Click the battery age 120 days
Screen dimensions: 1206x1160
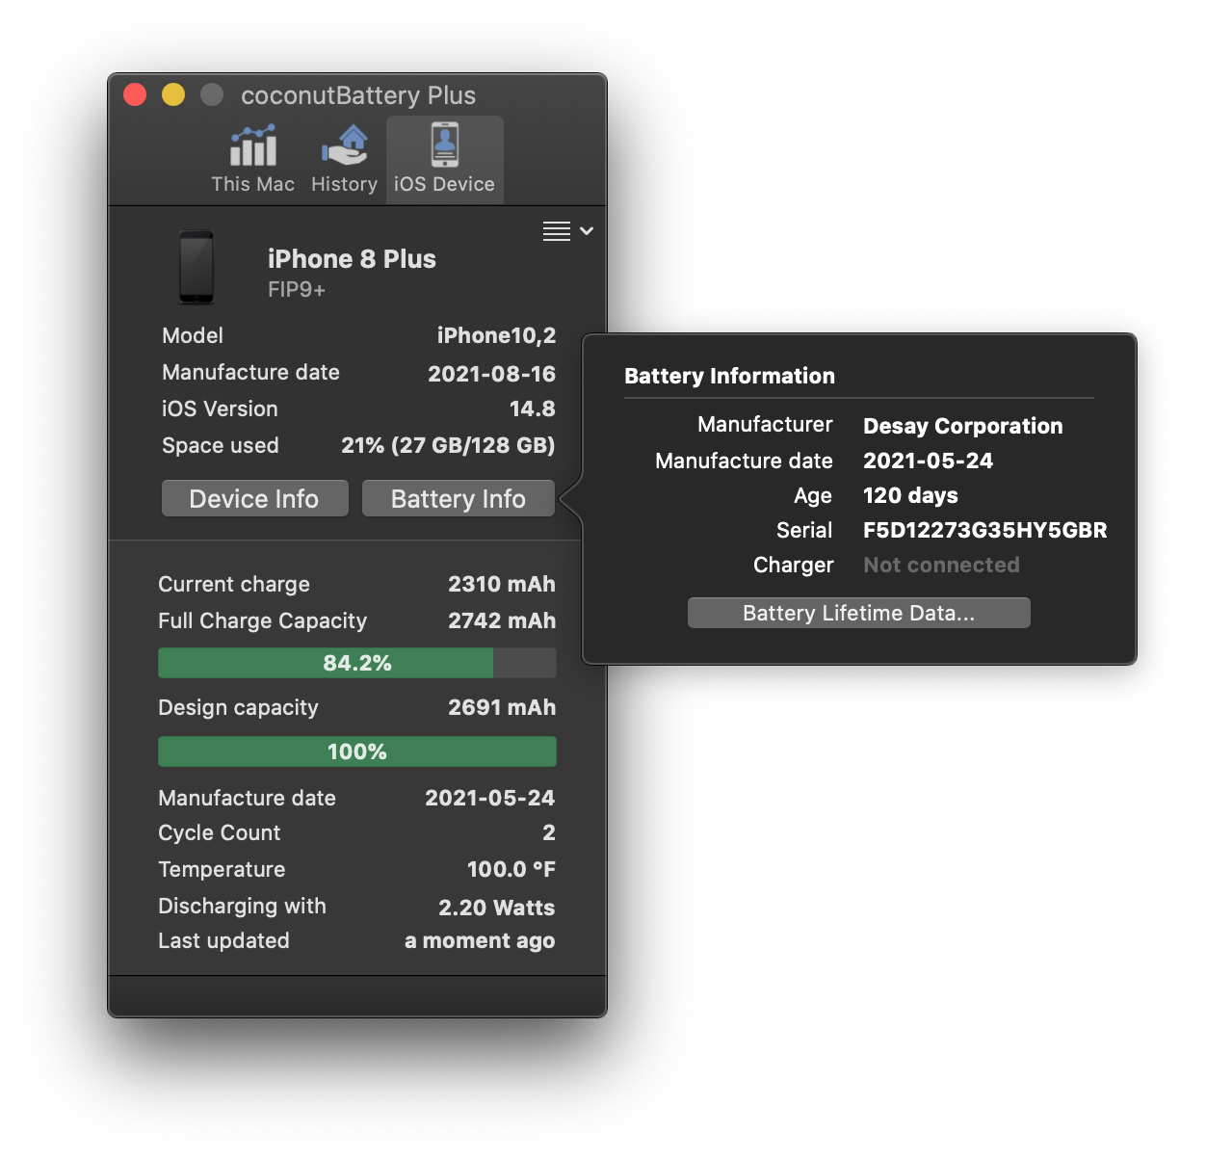tap(910, 495)
